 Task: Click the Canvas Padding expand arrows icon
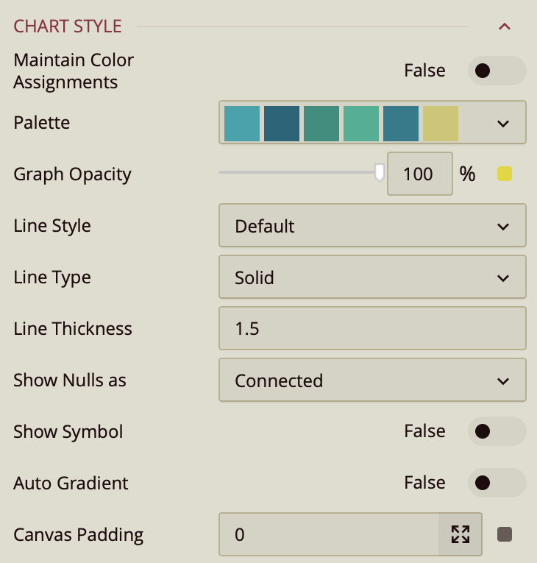pyautogui.click(x=460, y=534)
